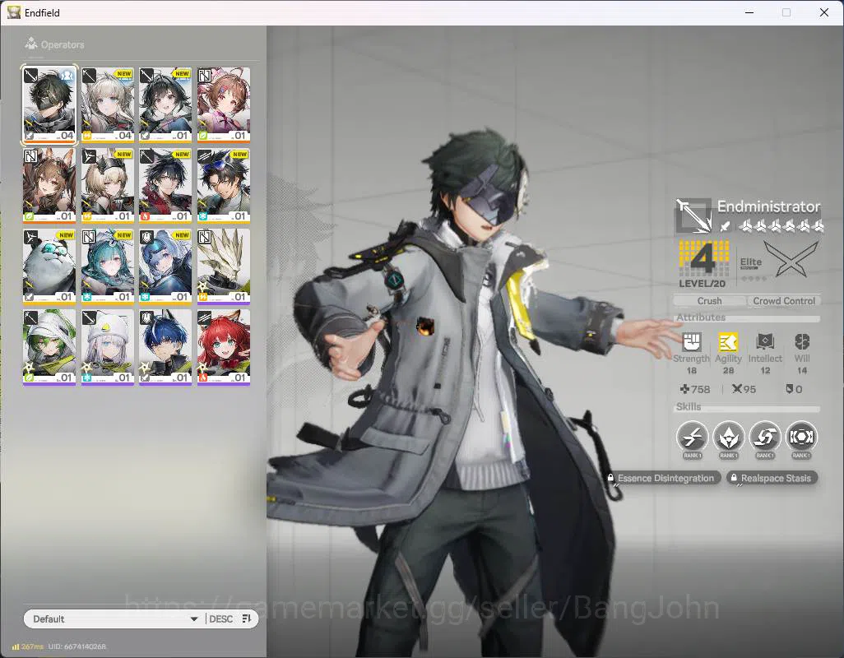The image size is (844, 658).
Task: Select the spiky white creature operator card
Action: tap(224, 266)
